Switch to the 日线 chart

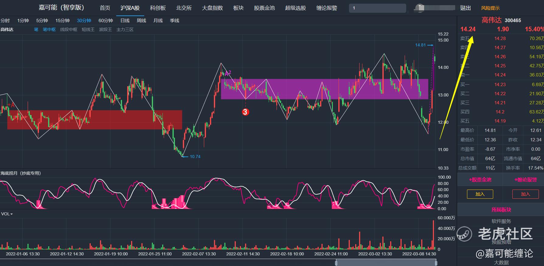125,21
